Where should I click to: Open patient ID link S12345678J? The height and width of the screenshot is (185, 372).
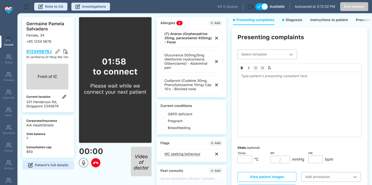[x=39, y=51]
